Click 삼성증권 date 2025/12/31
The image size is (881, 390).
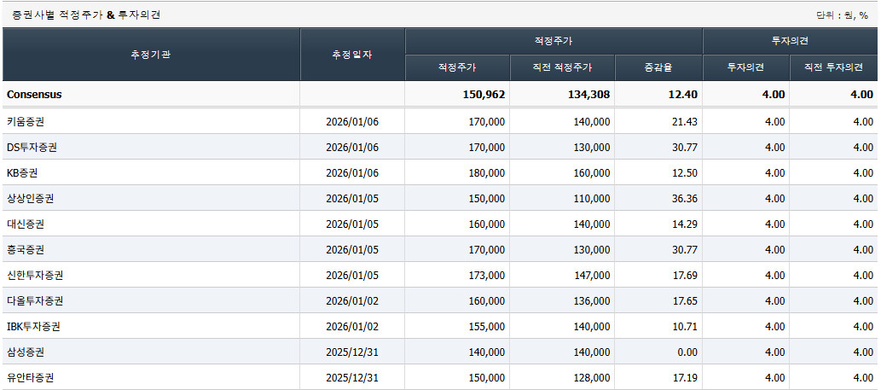(352, 352)
